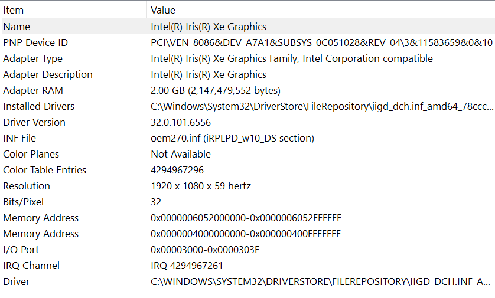Select the value Intel(R) Iris(R) Xe Graphics in Name row
This screenshot has height=298, width=495.
[209, 27]
